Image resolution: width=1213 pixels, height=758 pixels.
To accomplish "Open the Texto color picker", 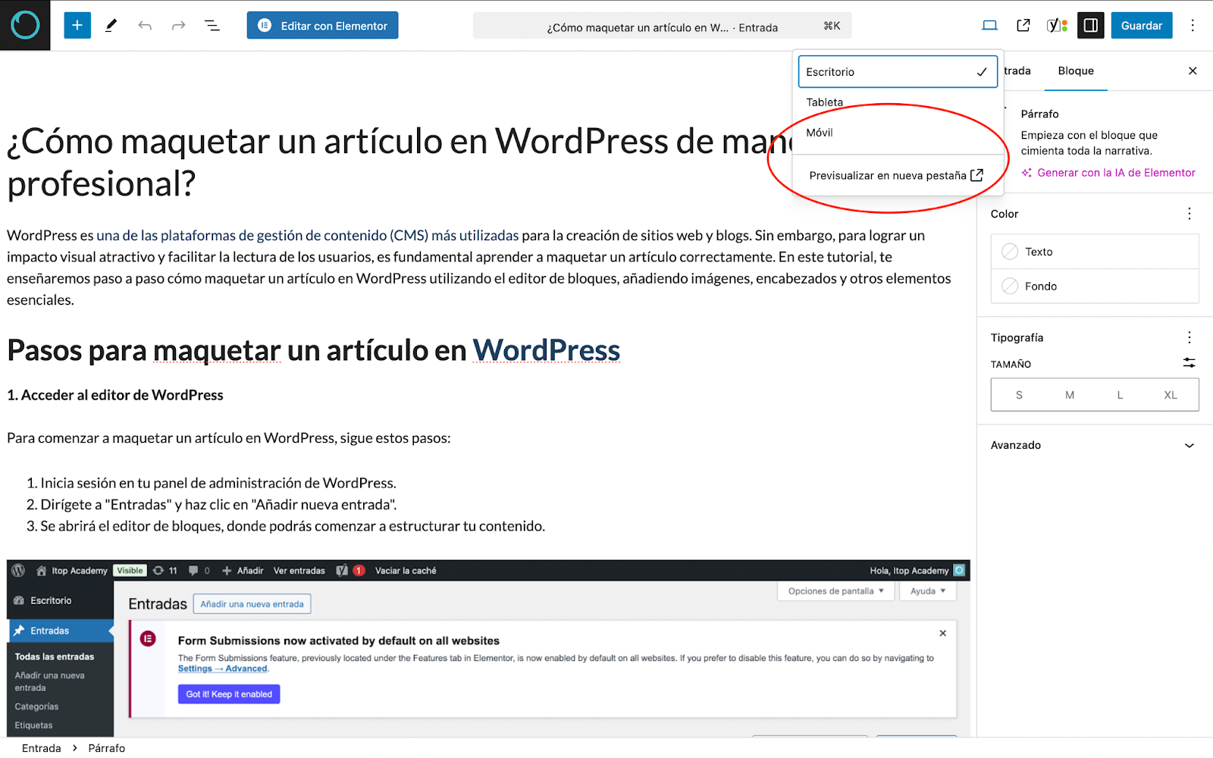I will [x=1095, y=252].
